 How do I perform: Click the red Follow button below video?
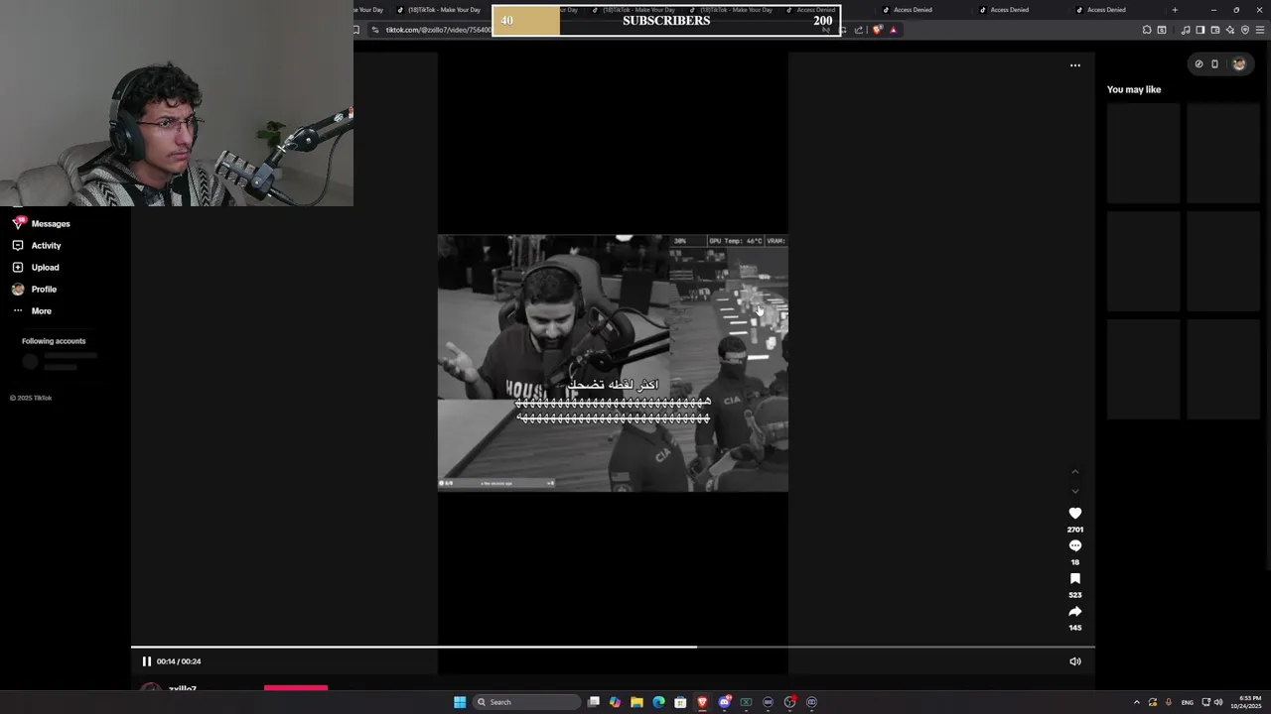(x=296, y=687)
